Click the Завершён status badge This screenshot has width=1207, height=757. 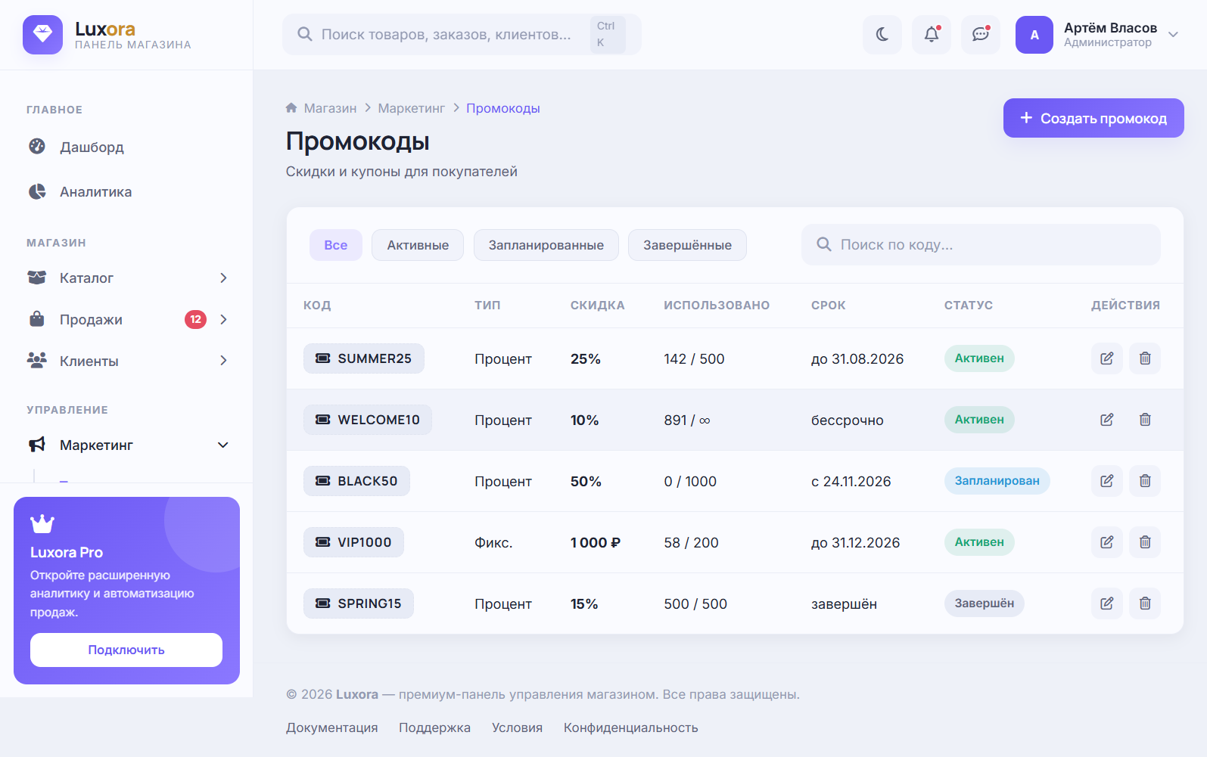coord(984,603)
